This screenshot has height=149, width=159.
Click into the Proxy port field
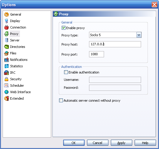96,54
